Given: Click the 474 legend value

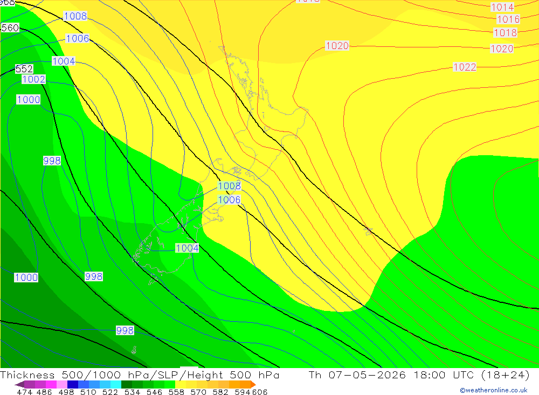Looking at the screenshot, I should pyautogui.click(x=24, y=392).
